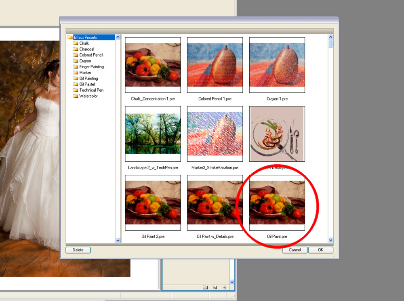Image resolution: width=404 pixels, height=301 pixels.
Task: Select the Chalk_Concentration 1.pre thumbnail
Action: [x=153, y=65]
